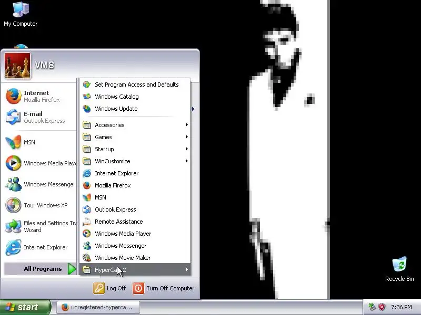This screenshot has width=421, height=315.
Task: Click the Games folder icon
Action: pos(87,137)
